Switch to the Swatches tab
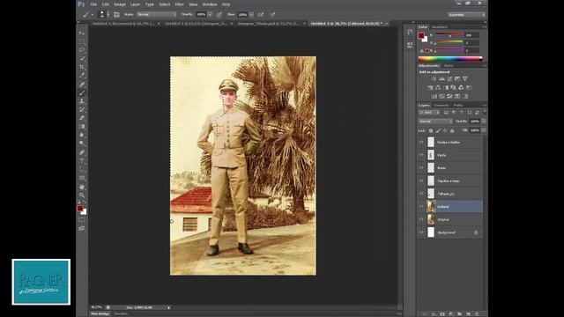This screenshot has width=564, height=317. (439, 27)
